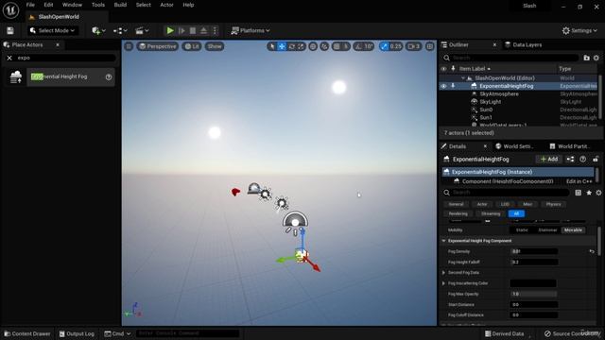Close the Place Actors panel tab
605x340 pixels.
58,44
